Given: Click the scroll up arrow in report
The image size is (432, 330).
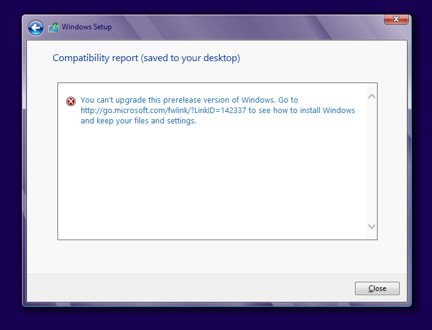Looking at the screenshot, I should click(x=372, y=96).
